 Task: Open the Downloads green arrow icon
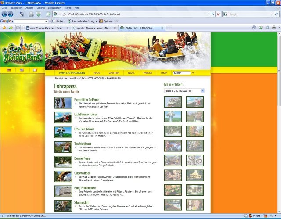coord(39,14)
